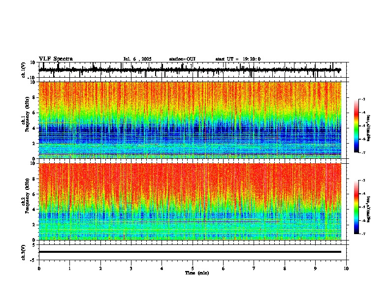390x301 pixels.
Task: Click the "6" kHz tick of ch.1 spectrogram
Action: click(x=34, y=113)
